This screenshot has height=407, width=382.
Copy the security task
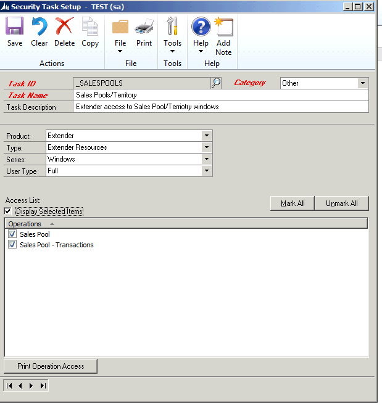(x=90, y=32)
